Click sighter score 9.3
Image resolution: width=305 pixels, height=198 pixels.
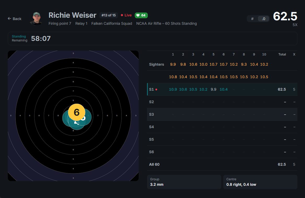[244, 64]
